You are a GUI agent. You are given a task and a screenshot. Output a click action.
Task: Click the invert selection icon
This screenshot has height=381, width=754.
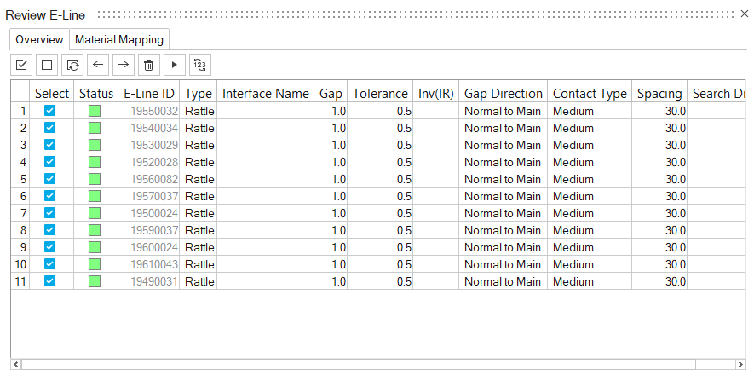(73, 64)
